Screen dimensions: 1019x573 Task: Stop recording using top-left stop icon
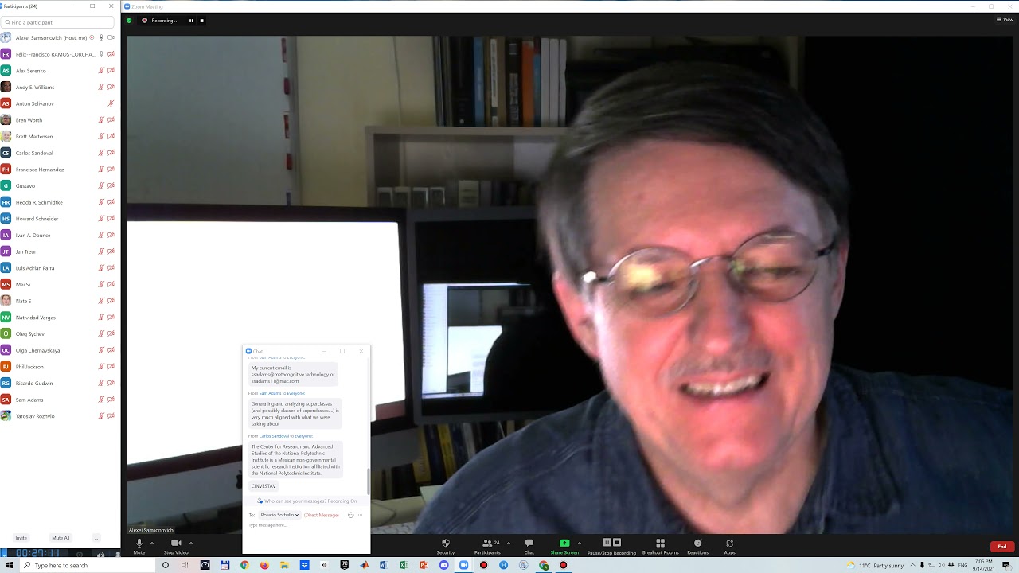click(201, 21)
